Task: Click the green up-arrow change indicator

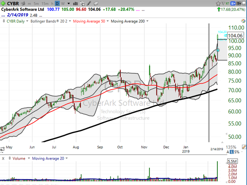Action: (219, 9)
